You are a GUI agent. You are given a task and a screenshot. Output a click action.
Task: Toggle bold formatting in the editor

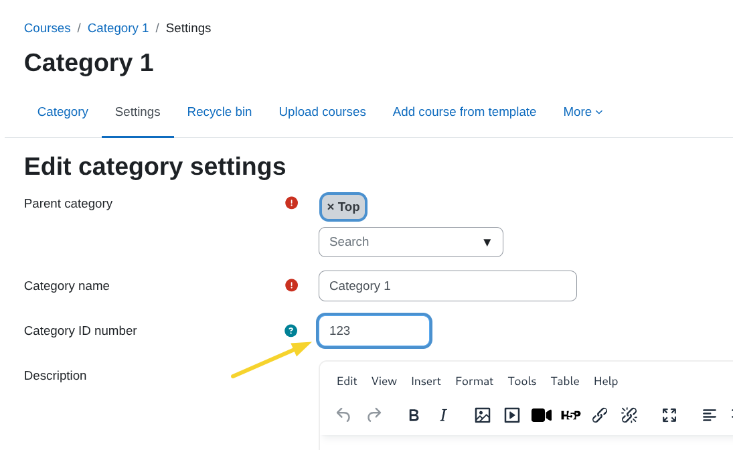tap(414, 415)
